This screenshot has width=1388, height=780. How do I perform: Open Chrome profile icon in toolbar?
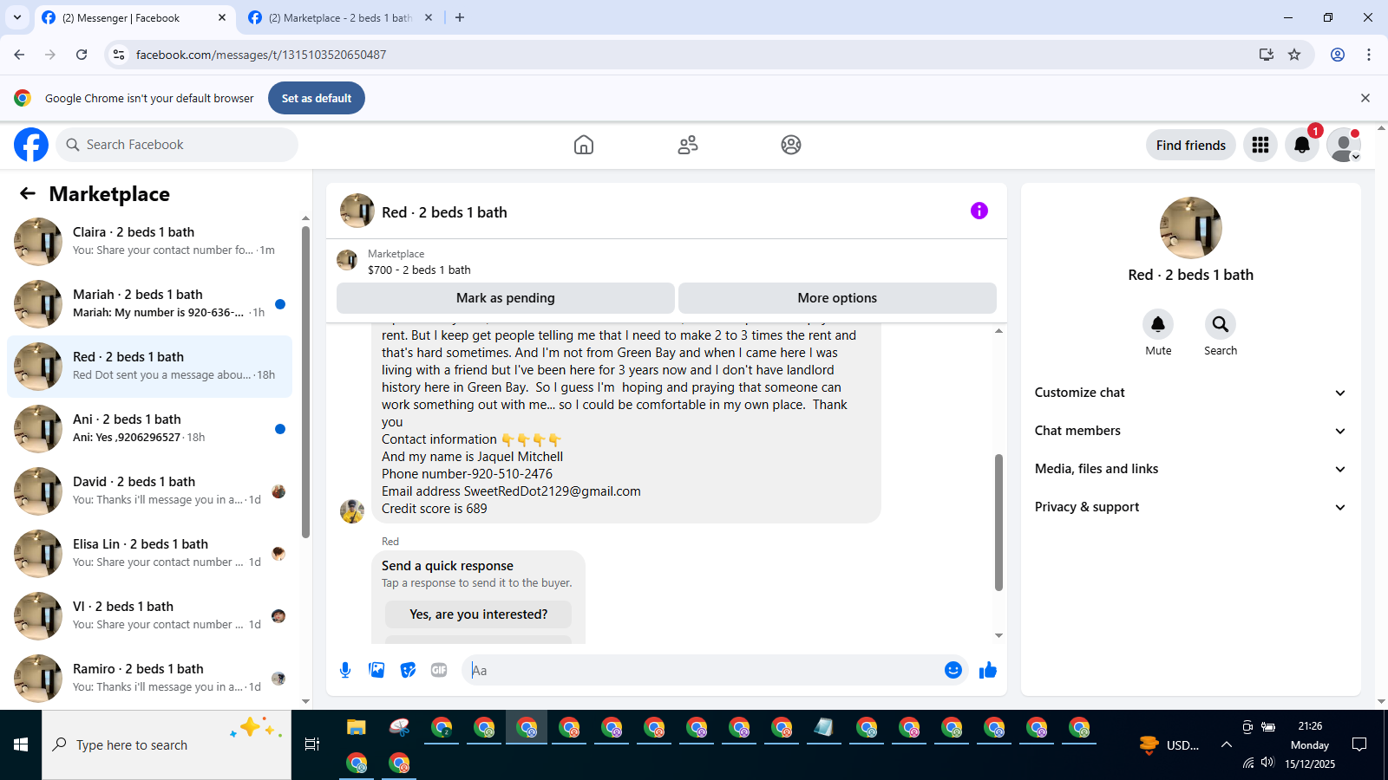tap(1338, 55)
